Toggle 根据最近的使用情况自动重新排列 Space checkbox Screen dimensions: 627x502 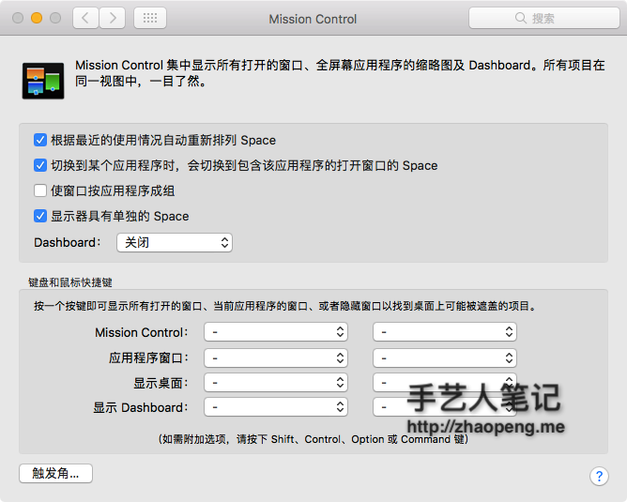coord(40,140)
